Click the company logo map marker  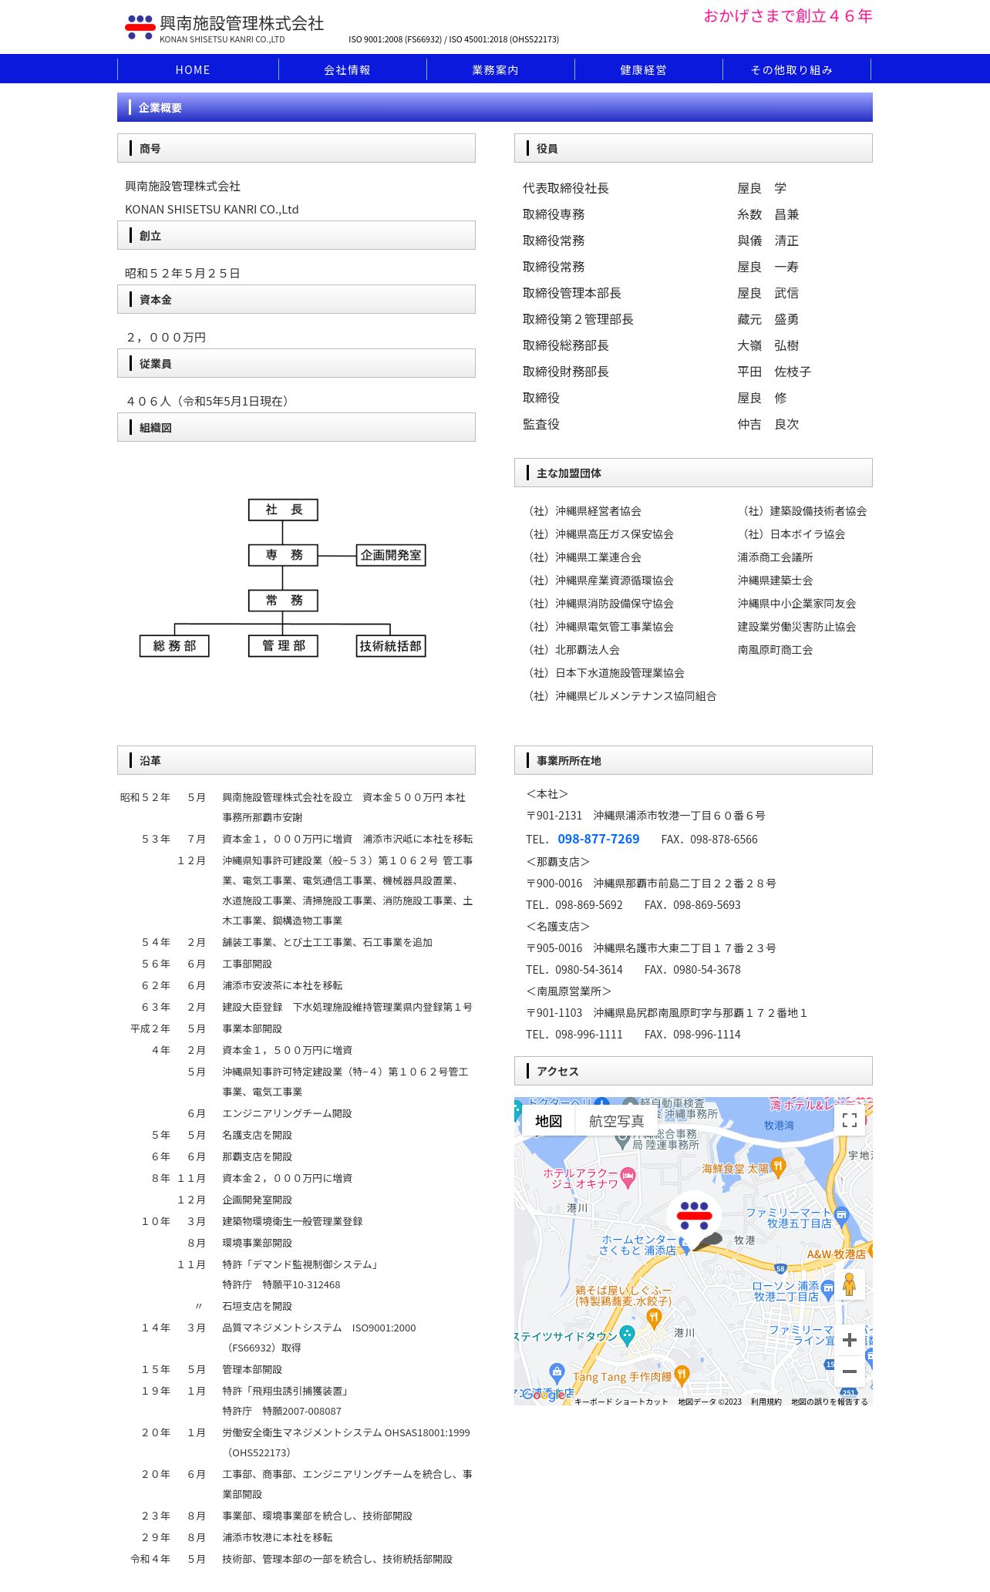695,1218
